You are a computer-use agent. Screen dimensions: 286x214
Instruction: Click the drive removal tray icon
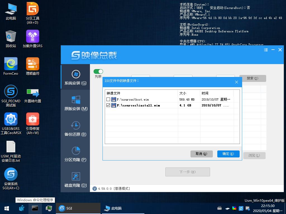227,208
